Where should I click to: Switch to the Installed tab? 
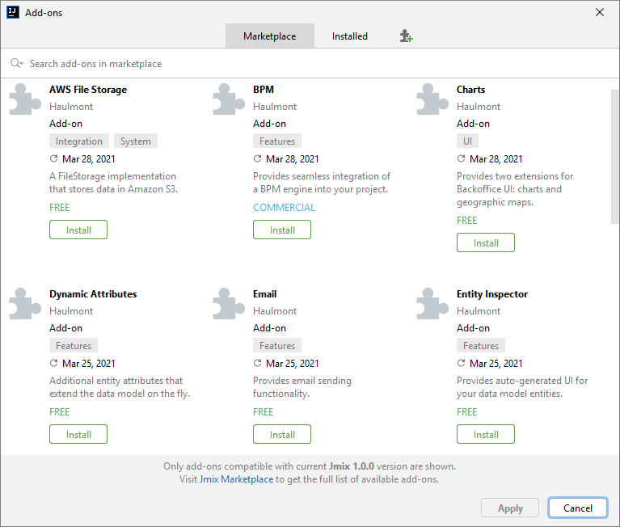pyautogui.click(x=349, y=36)
